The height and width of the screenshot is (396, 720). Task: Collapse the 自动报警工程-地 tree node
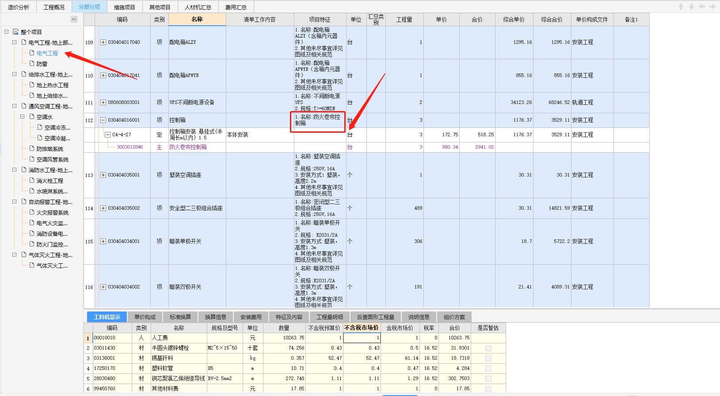14,202
